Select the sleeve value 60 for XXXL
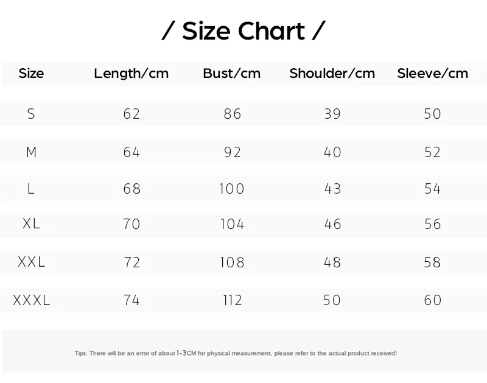Image resolution: width=487 pixels, height=383 pixels. point(433,300)
